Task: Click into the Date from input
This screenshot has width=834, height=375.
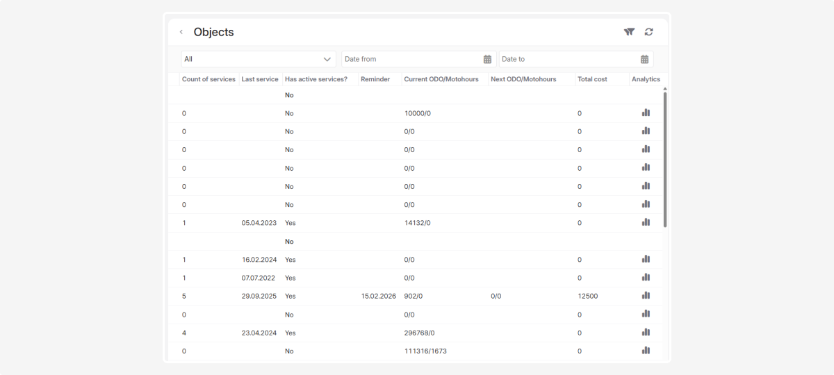Action: tap(411, 59)
